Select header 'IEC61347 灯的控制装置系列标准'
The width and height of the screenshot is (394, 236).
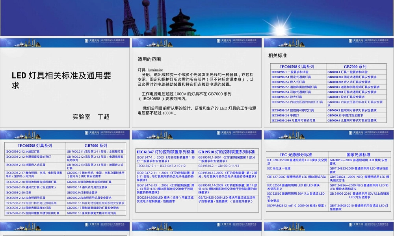click(x=165, y=152)
